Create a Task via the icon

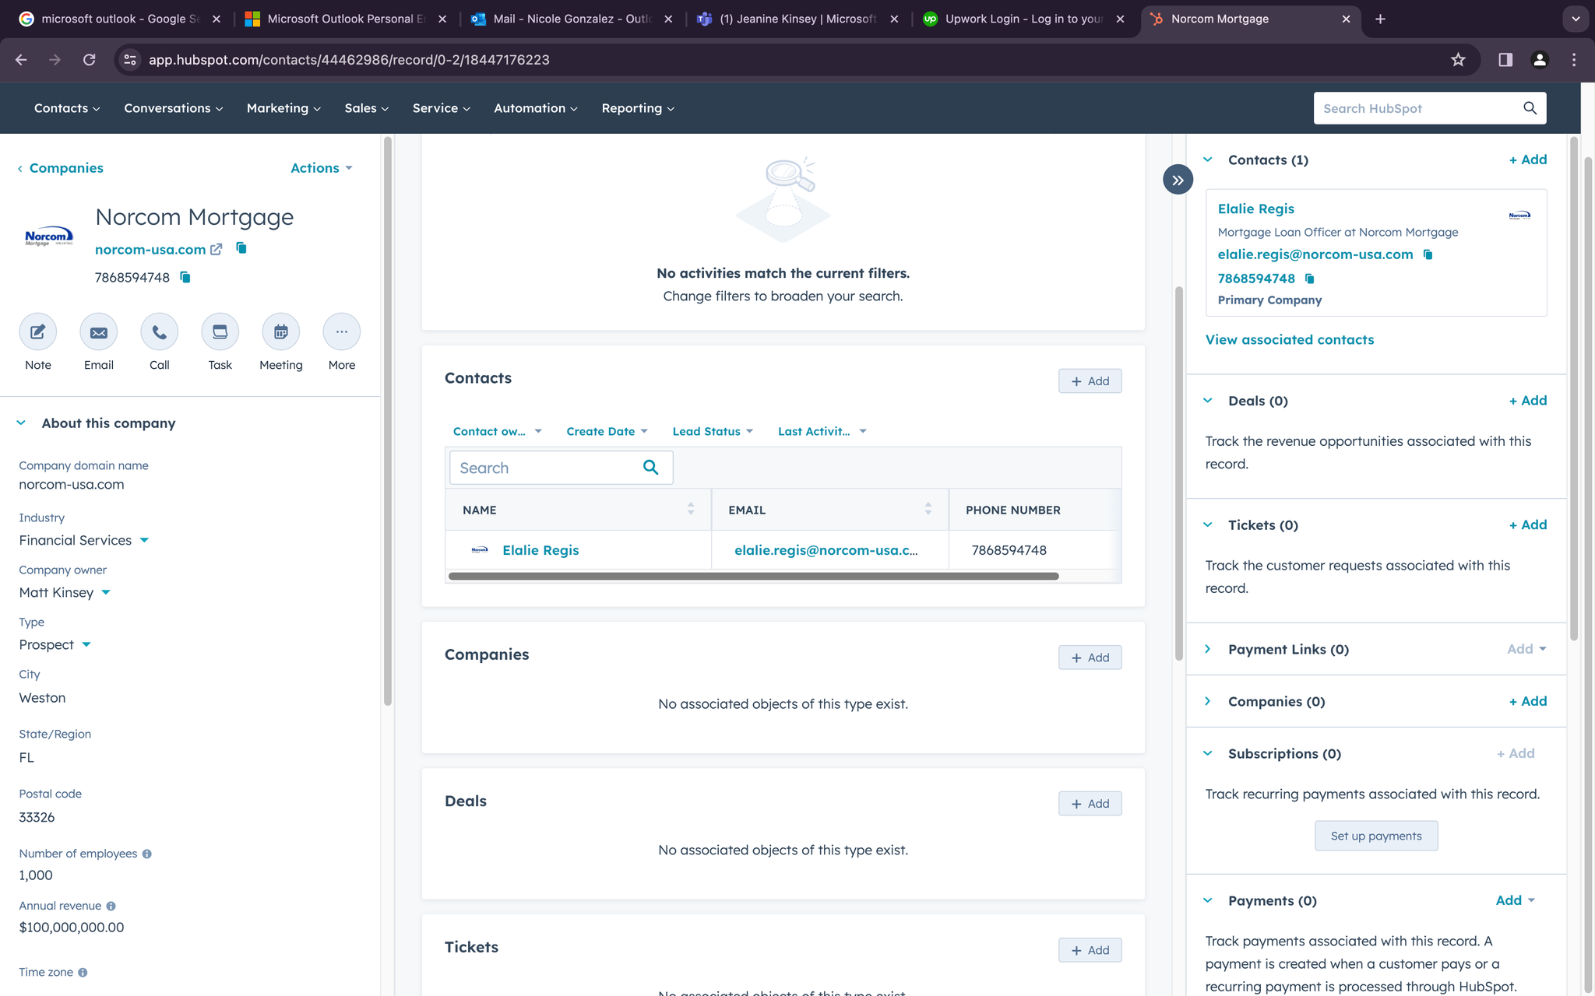point(220,332)
